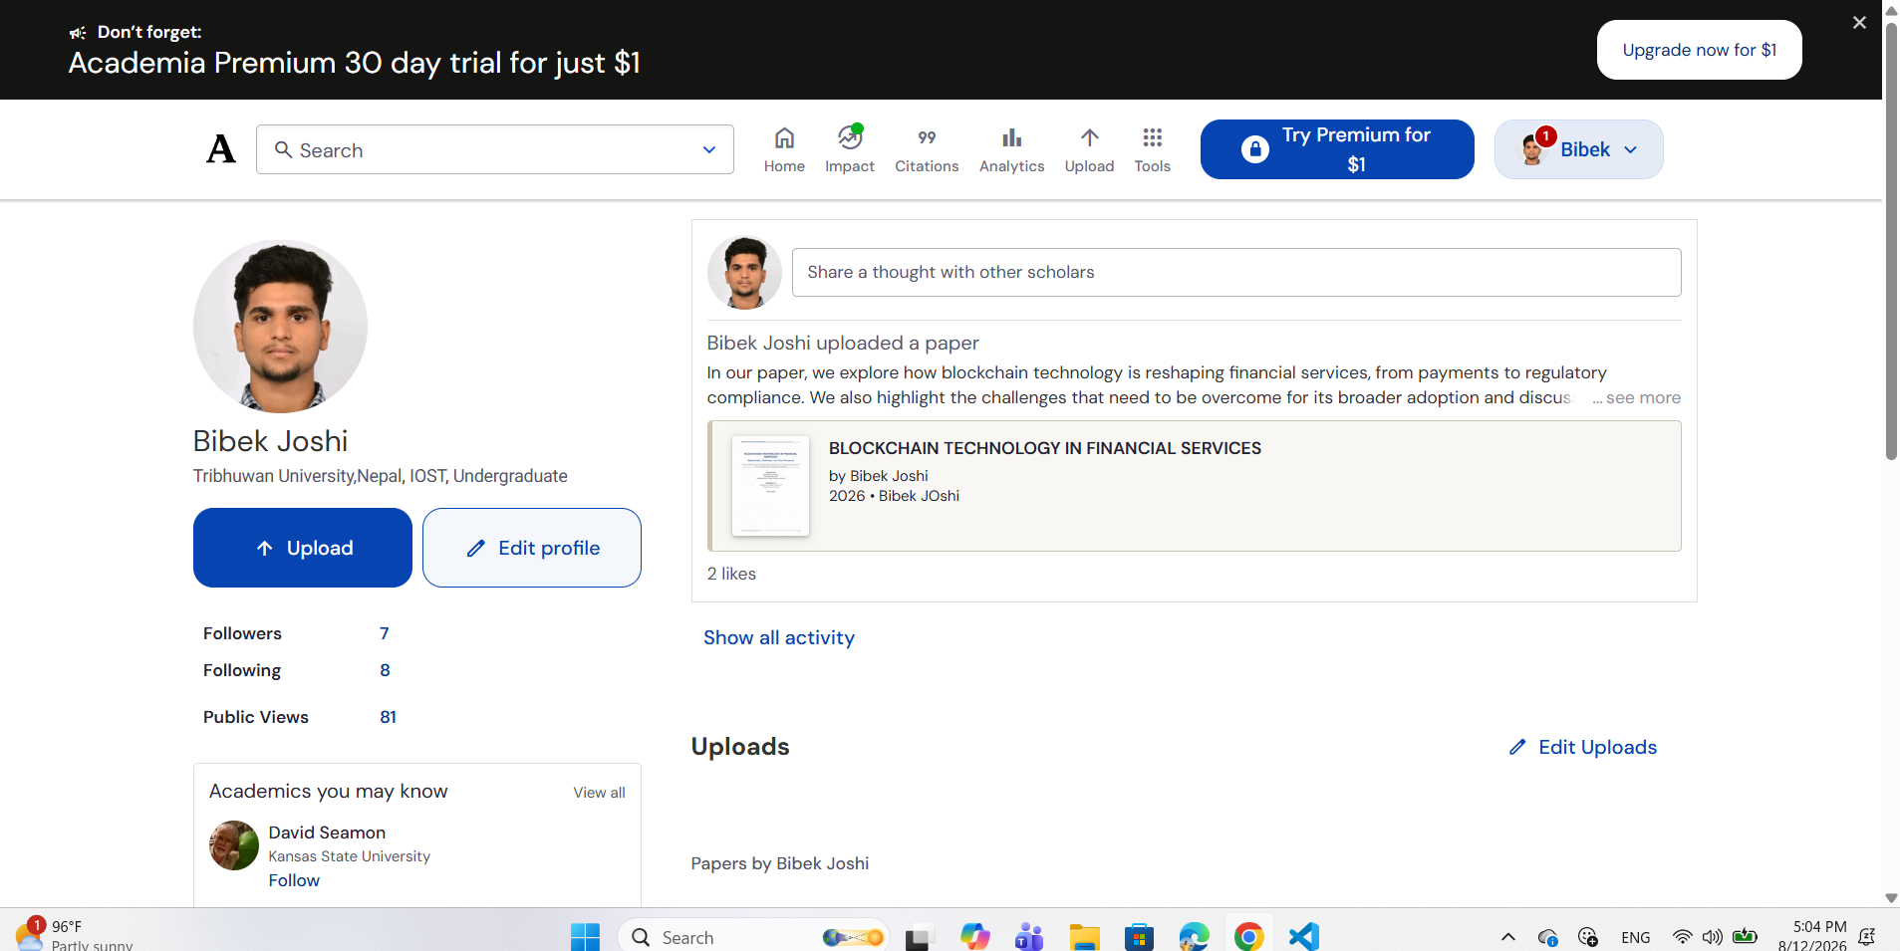
Task: Open the clock and date in the tray
Action: point(1812,936)
